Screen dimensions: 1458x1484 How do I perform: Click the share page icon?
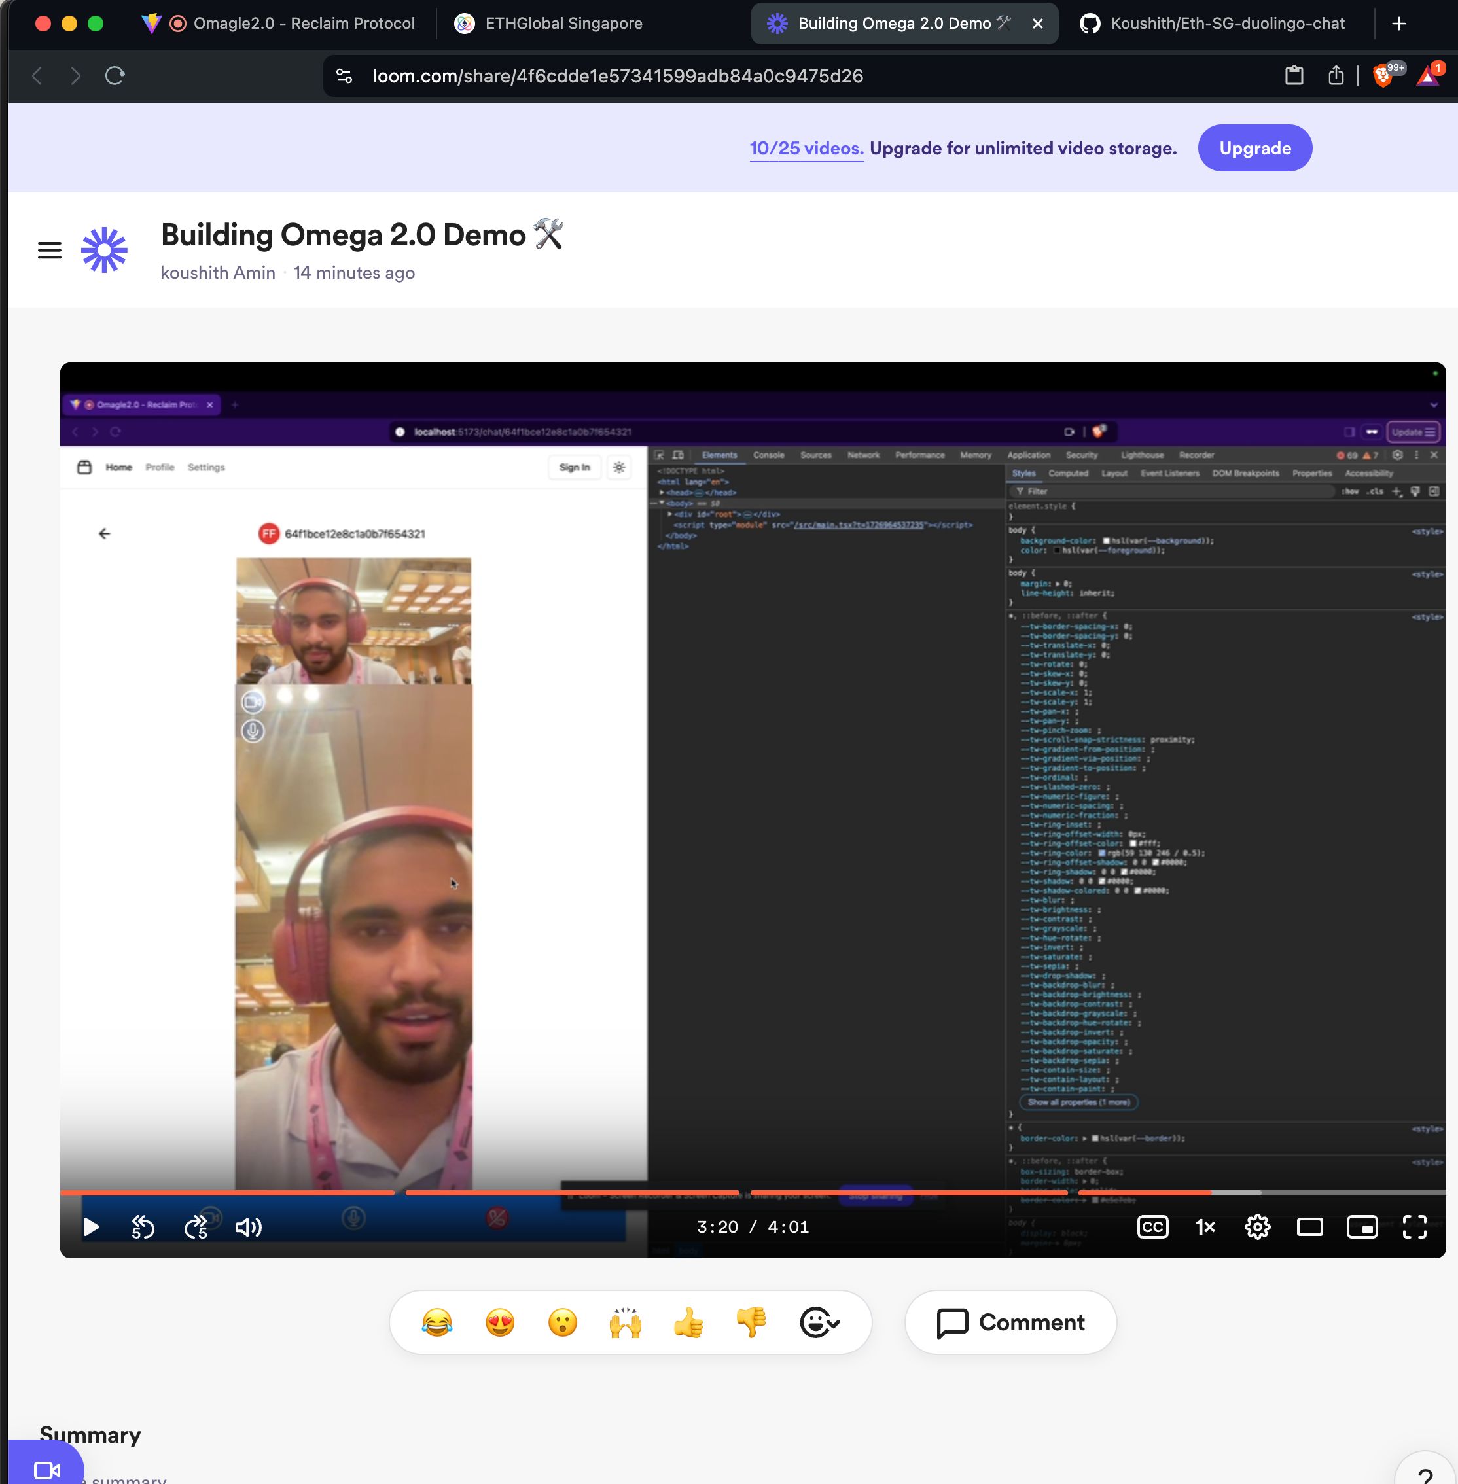click(1336, 75)
